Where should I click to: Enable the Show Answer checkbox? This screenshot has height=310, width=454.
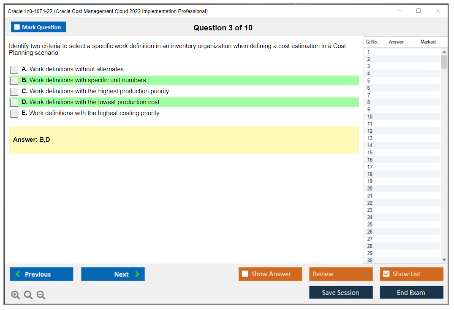pyautogui.click(x=245, y=274)
